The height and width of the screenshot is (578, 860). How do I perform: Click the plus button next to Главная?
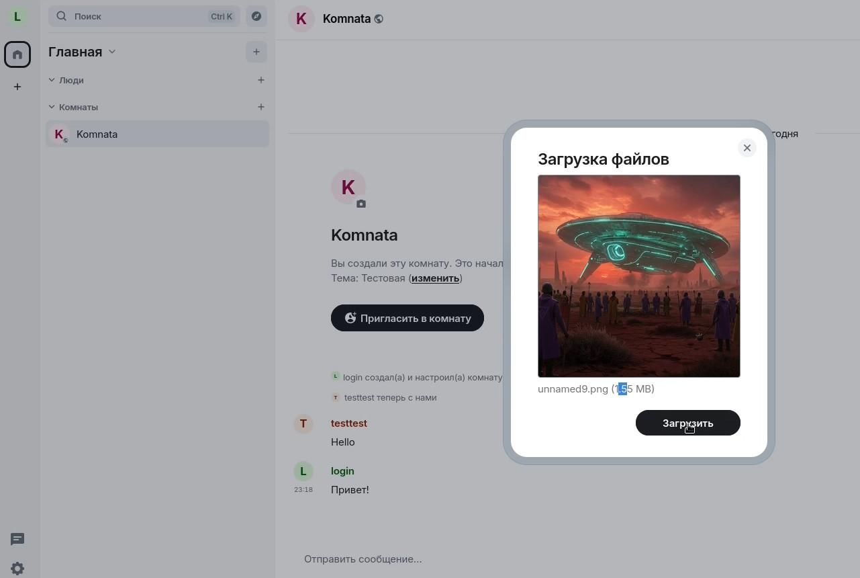[256, 52]
